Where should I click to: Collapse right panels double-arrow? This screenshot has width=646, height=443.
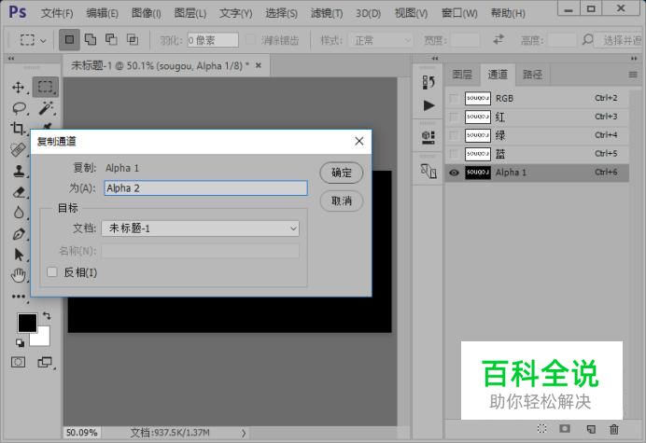pyautogui.click(x=634, y=59)
